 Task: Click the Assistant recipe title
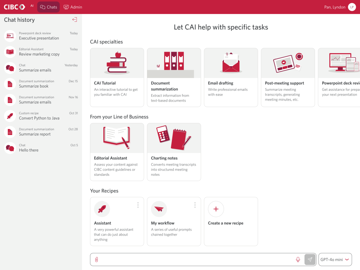point(102,223)
